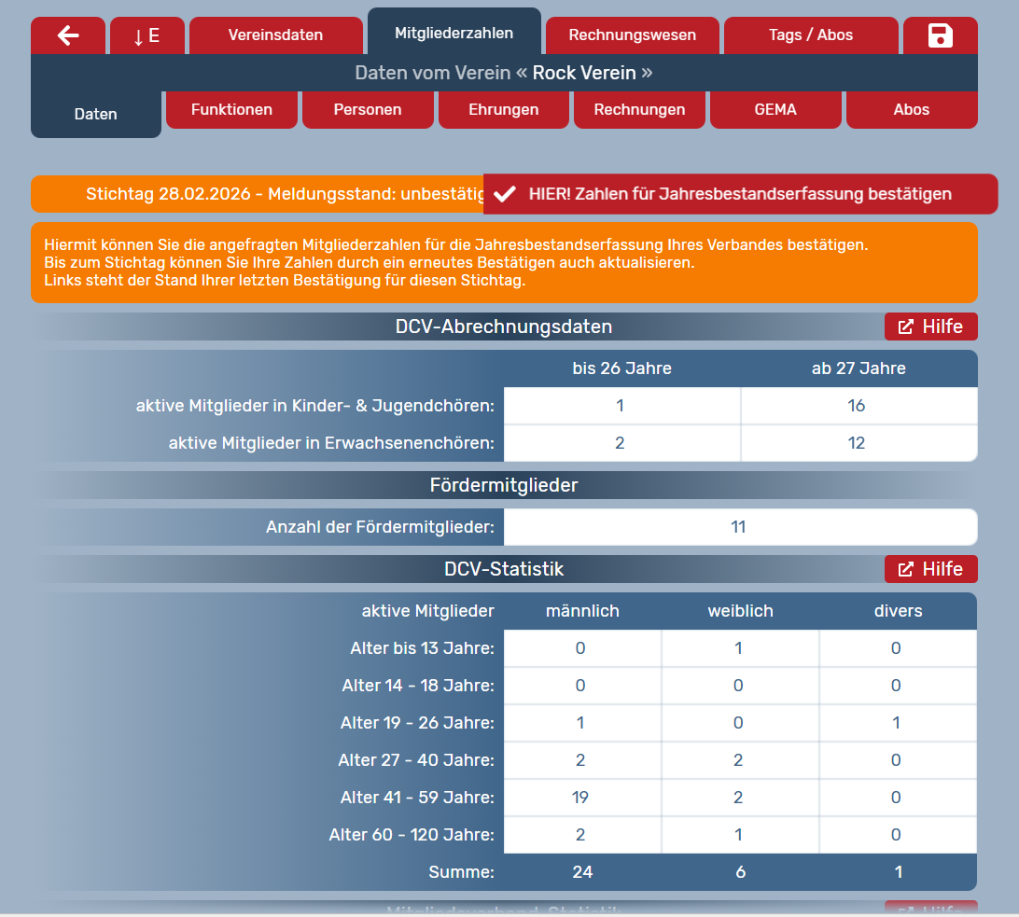Click Erwachsenenchöre ab 27 Jahre field
1019x917 pixels.
coord(858,443)
